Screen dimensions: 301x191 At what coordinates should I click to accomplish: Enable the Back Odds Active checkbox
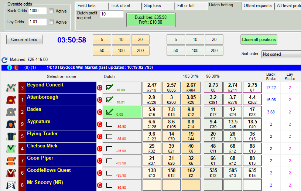click(51, 11)
